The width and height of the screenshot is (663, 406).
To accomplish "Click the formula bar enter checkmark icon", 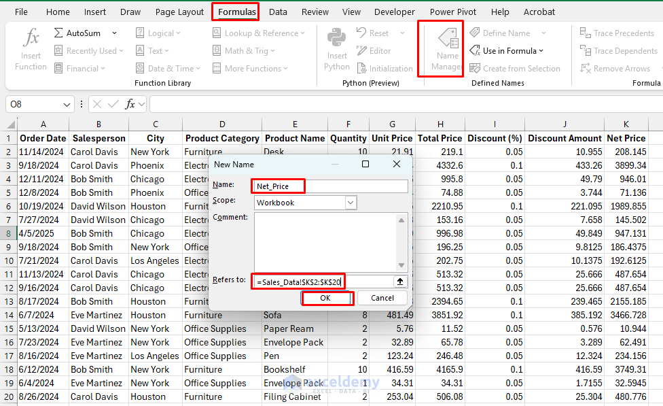I will pyautogui.click(x=113, y=104).
